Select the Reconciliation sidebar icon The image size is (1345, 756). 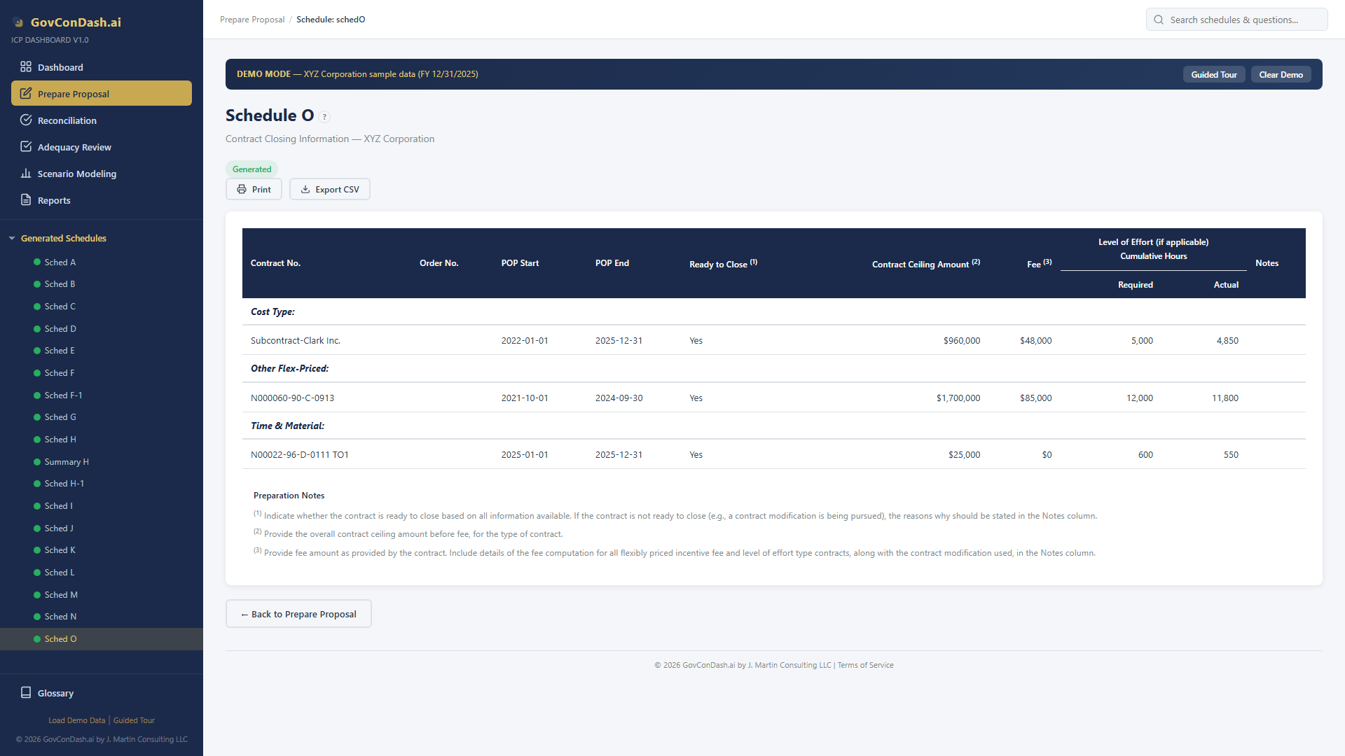point(26,120)
